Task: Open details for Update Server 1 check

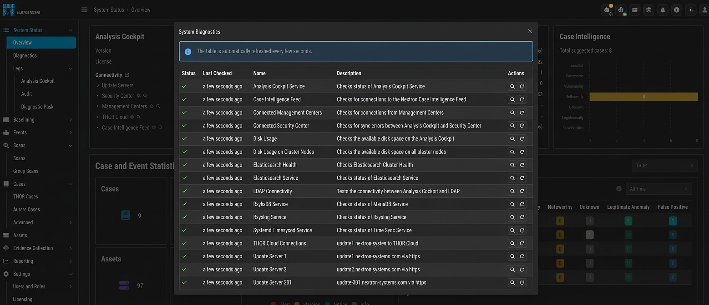Action: (512, 256)
